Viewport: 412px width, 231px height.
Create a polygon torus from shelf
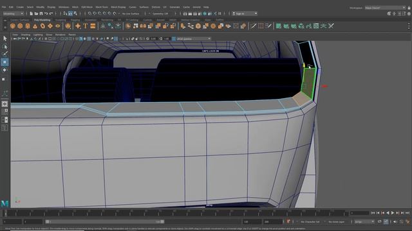point(42,26)
